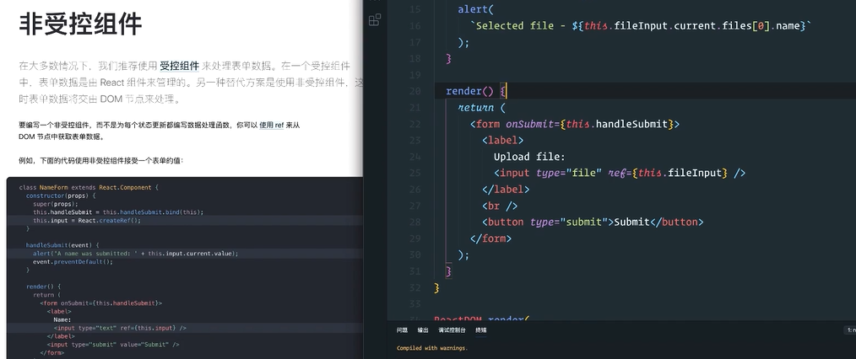The height and width of the screenshot is (359, 856).
Task: Open the terminal selector dropdown in panel
Action: click(x=851, y=330)
